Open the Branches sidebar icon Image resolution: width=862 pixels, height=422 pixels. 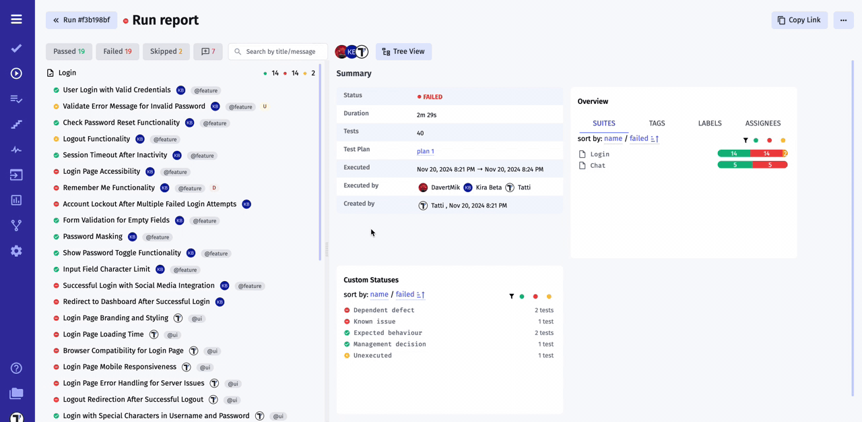coord(16,225)
